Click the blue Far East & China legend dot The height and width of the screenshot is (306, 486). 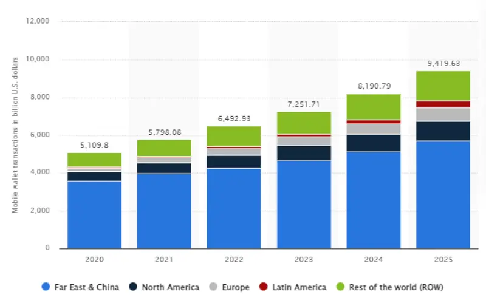click(46, 287)
